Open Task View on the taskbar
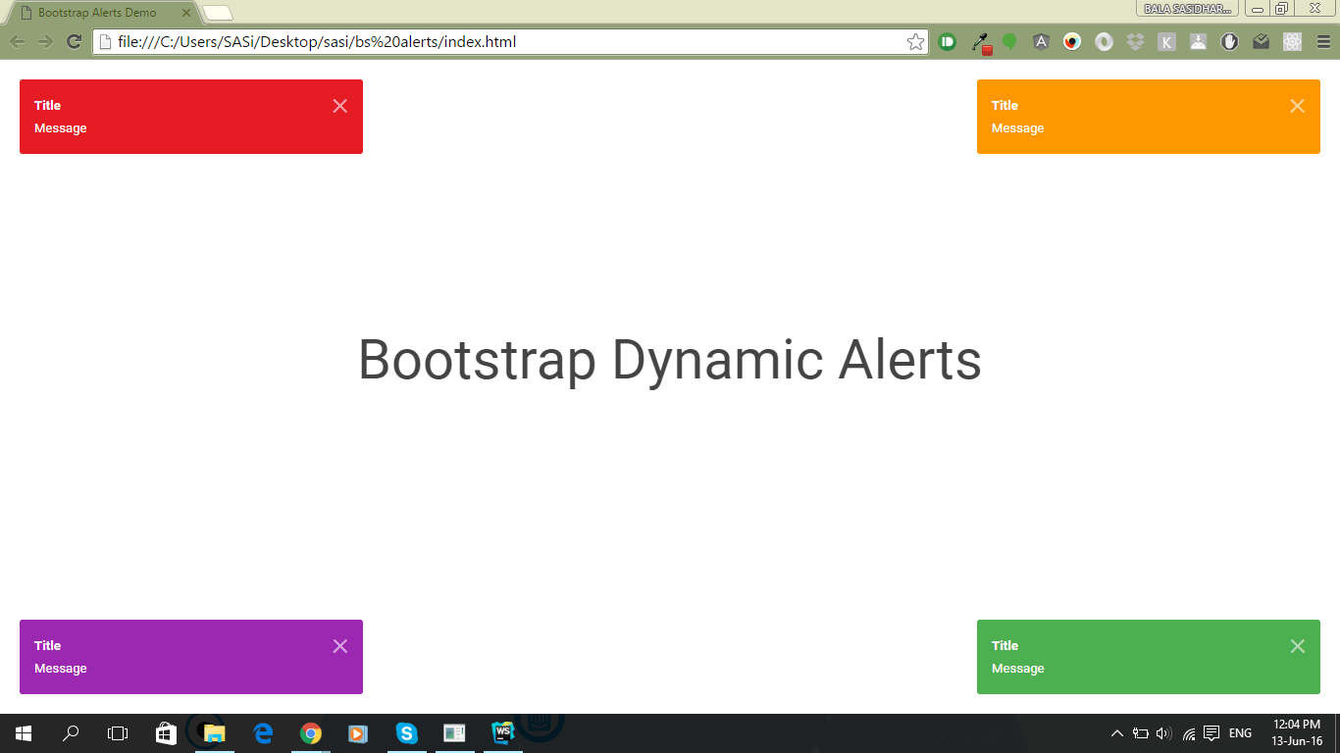The width and height of the screenshot is (1340, 753). pos(118,733)
